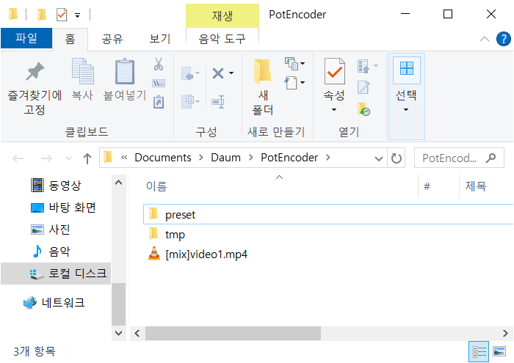Open Videos (동영상) in navigation pane
Screen dimensions: 514x363
click(x=56, y=186)
